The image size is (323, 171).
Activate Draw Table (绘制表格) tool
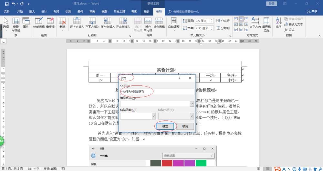(39, 23)
